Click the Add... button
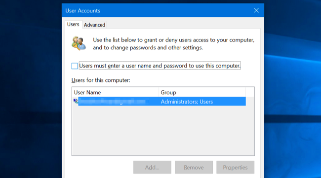The width and height of the screenshot is (321, 178). [x=152, y=167]
